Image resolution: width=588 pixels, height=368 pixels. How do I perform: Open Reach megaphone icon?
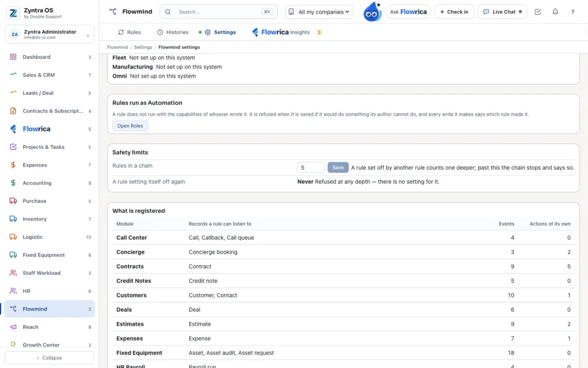coord(13,327)
